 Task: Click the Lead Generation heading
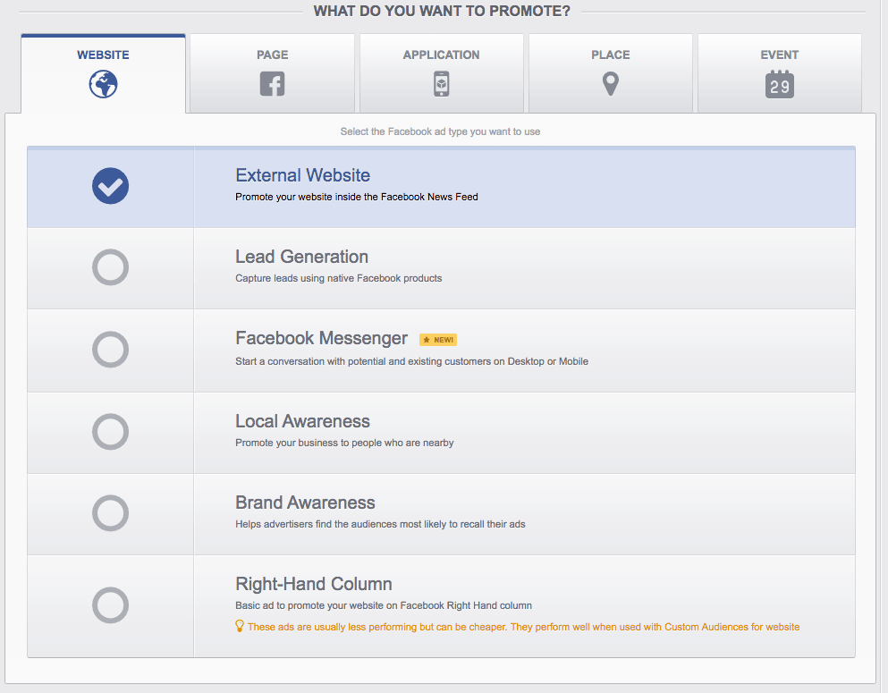(302, 257)
